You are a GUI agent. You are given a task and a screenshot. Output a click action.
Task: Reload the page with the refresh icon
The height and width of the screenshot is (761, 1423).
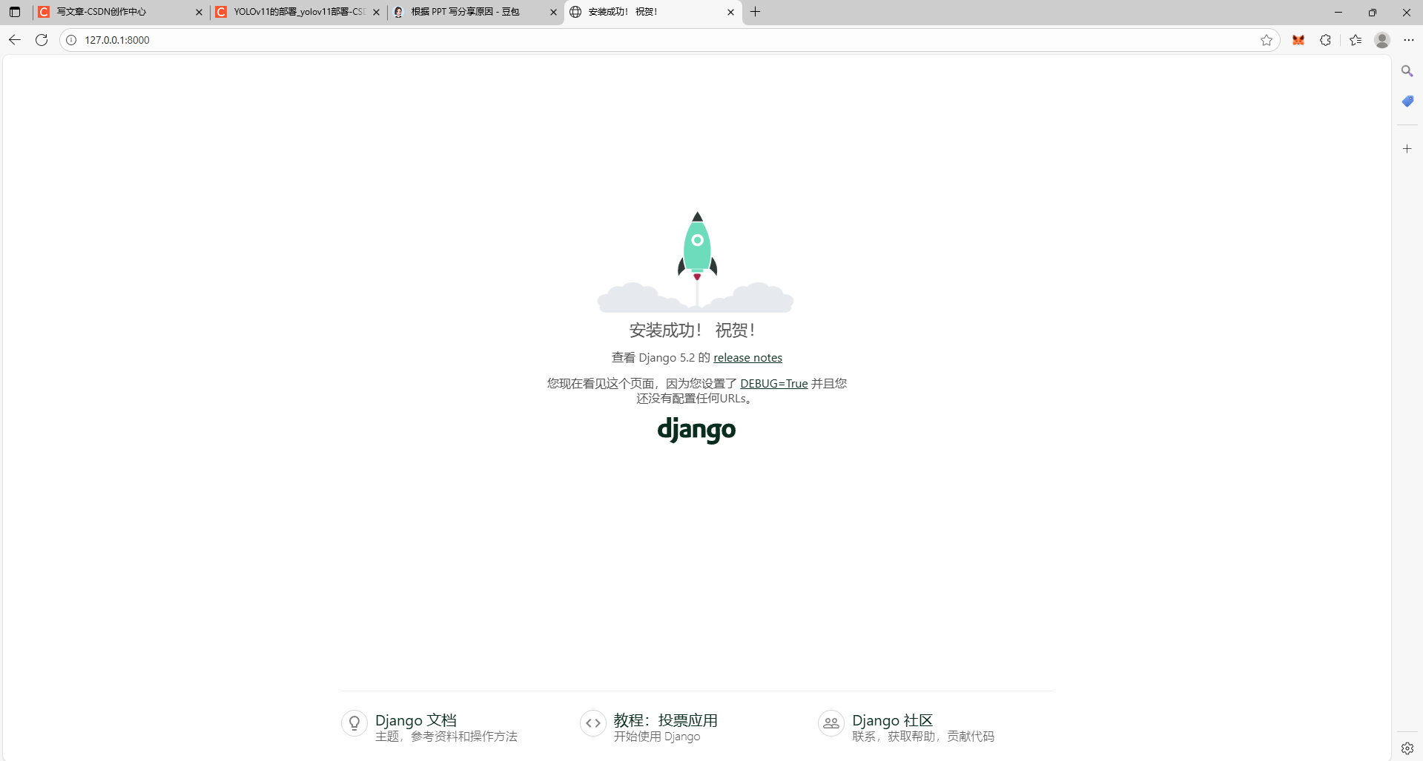42,40
